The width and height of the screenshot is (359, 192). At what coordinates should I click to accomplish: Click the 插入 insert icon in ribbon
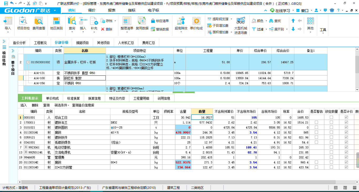(x=83, y=21)
